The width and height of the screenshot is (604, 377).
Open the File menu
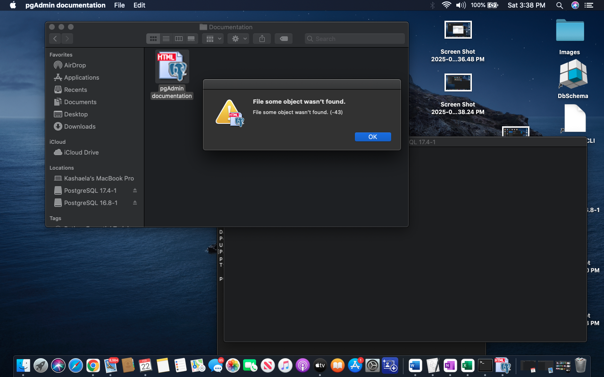pyautogui.click(x=119, y=5)
